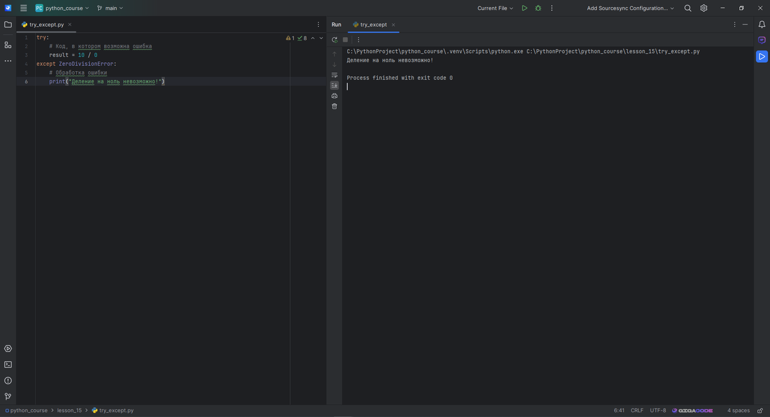
Task: Open the Problems tool window
Action: (8, 380)
